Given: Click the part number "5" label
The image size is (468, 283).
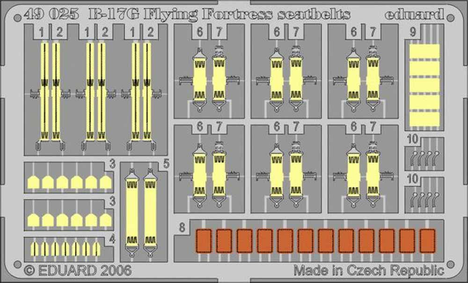Looking at the screenshot, I should (x=166, y=164).
